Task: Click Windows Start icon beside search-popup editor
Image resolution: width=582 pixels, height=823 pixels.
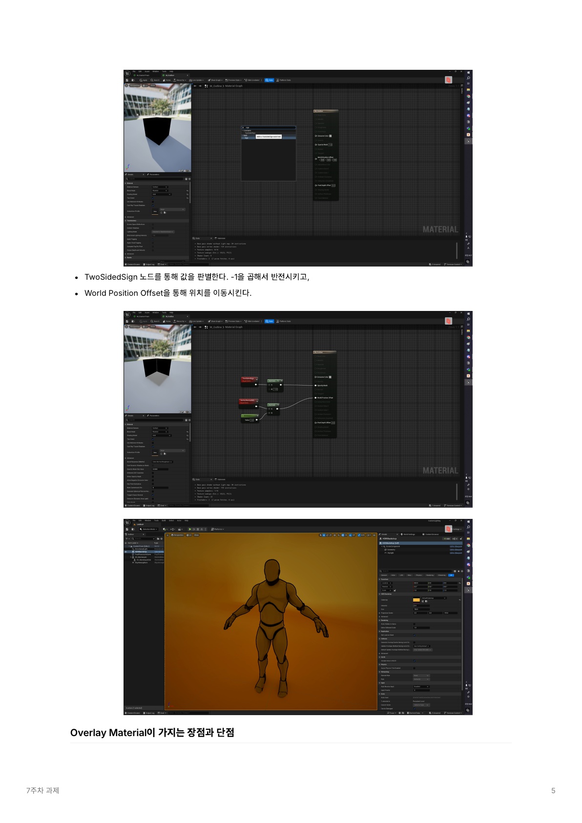Action: (468, 73)
